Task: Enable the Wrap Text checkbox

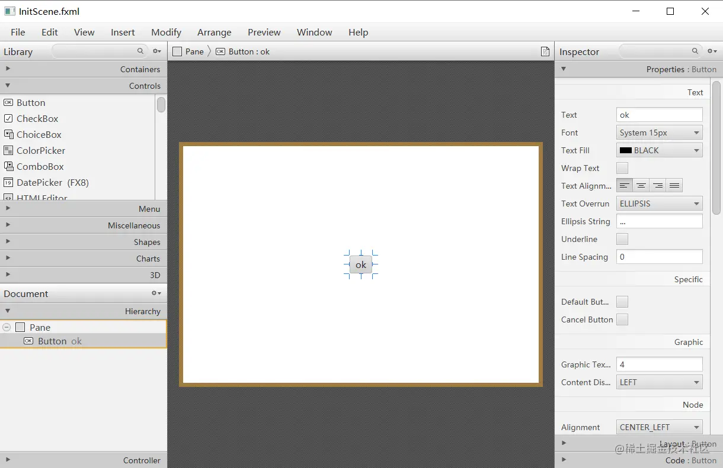Action: tap(622, 168)
